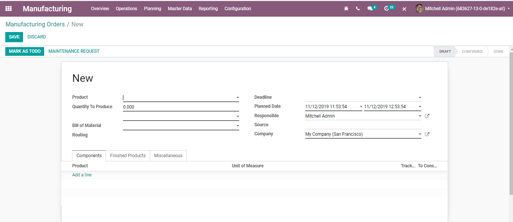Open the Bill of Material dropdown
This screenshot has height=222, width=513.
coord(238,126)
